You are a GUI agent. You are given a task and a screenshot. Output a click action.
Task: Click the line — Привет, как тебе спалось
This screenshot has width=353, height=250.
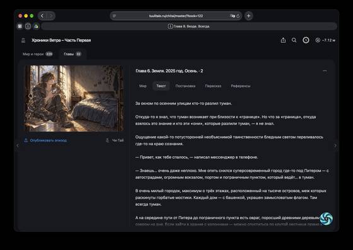(x=197, y=157)
